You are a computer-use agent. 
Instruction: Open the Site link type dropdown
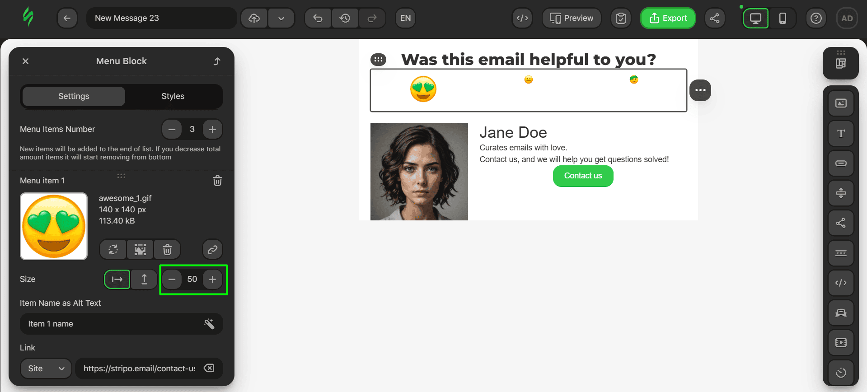click(46, 369)
